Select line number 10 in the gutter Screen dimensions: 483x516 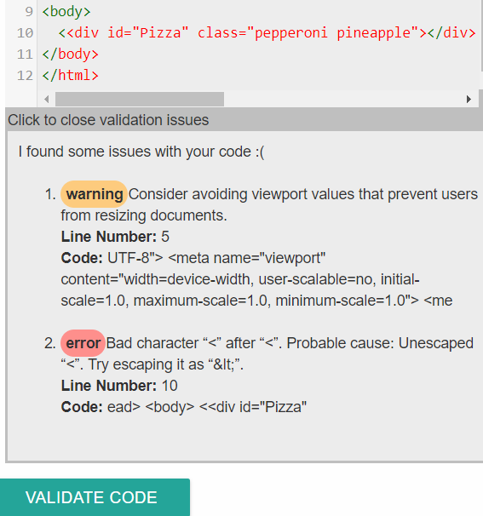26,33
